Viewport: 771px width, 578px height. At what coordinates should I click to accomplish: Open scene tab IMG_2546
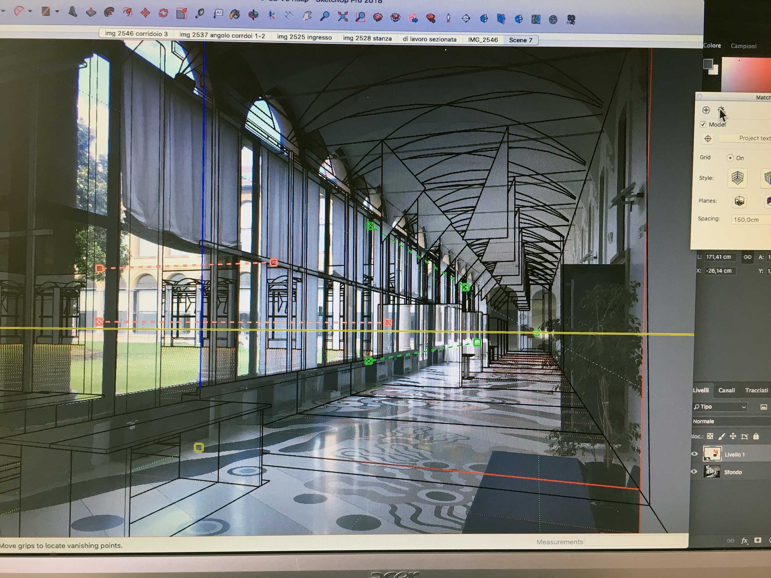[483, 40]
